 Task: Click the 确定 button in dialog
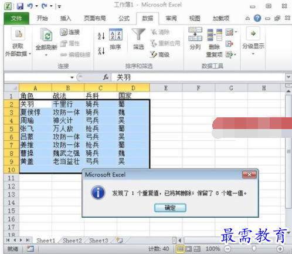click(170, 208)
